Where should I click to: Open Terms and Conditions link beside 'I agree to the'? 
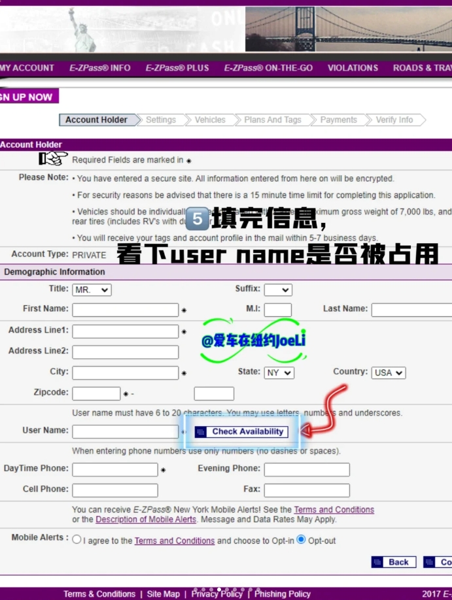(175, 541)
